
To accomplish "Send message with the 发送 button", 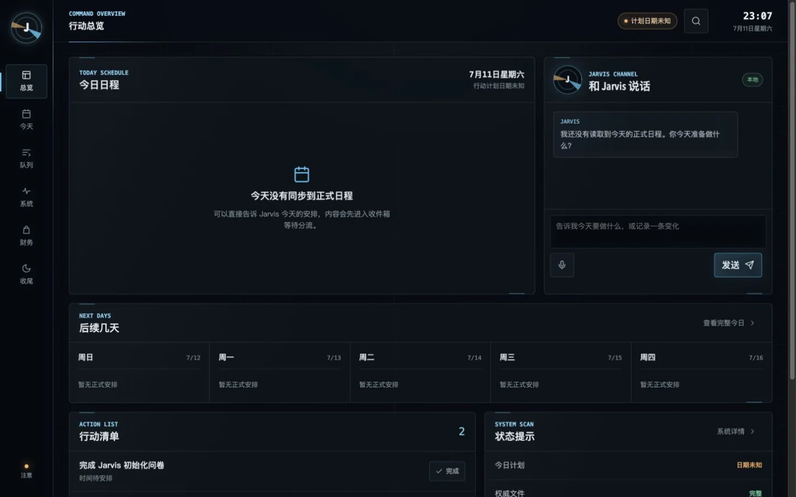I will point(738,265).
